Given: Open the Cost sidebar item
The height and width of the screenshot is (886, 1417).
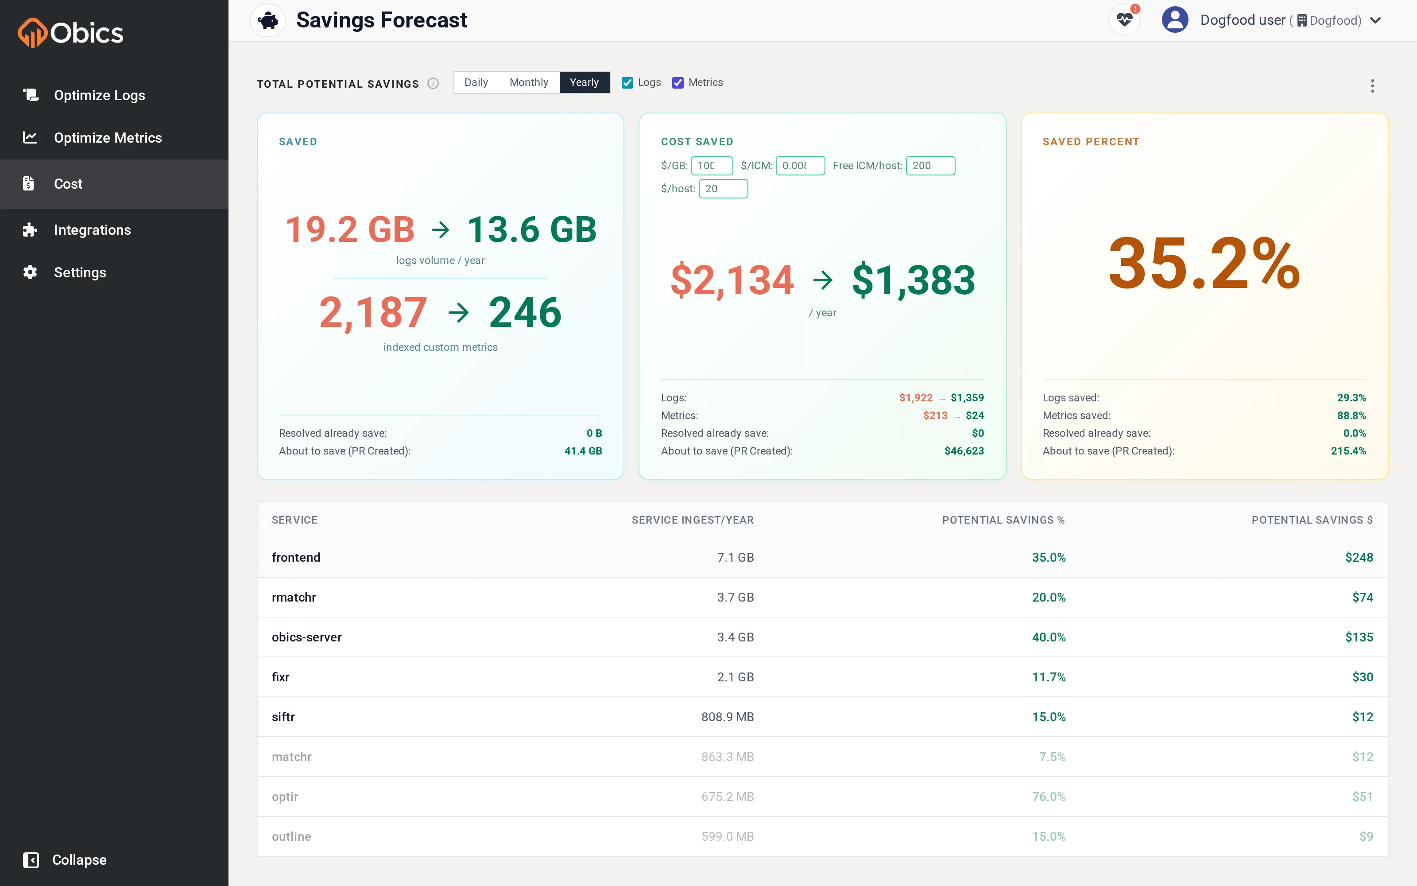Looking at the screenshot, I should (114, 184).
